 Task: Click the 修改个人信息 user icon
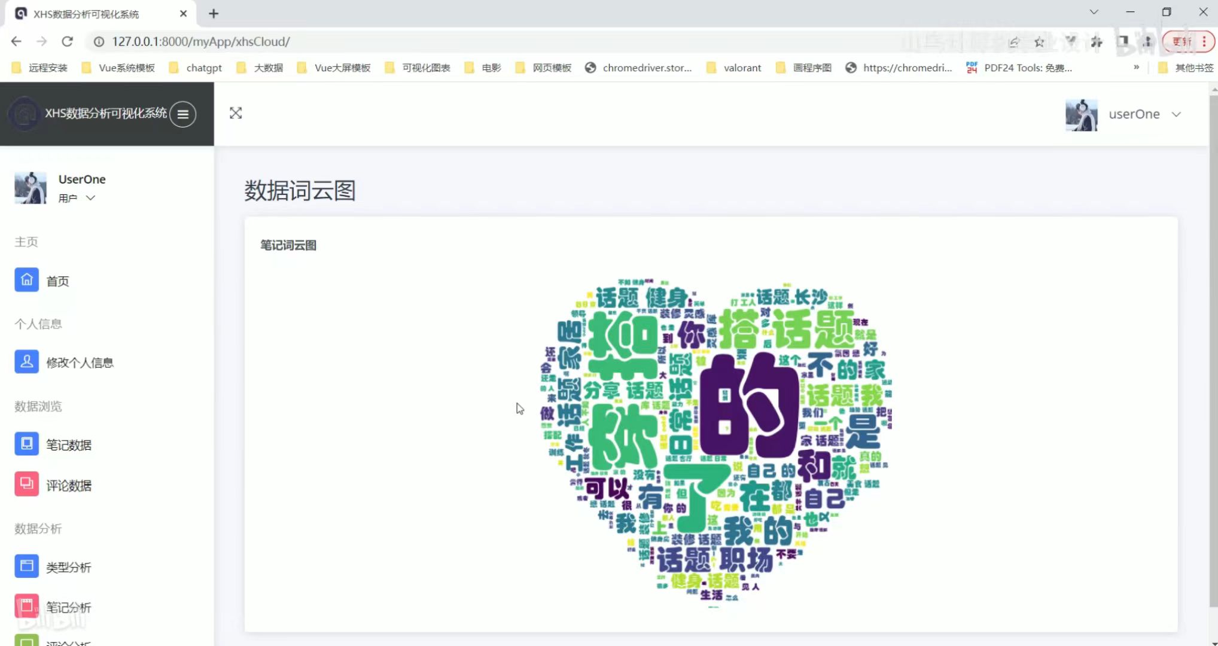pyautogui.click(x=26, y=362)
